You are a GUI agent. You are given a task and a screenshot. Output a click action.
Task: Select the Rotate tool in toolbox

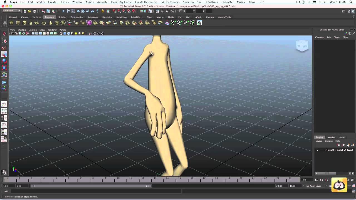pos(4,61)
